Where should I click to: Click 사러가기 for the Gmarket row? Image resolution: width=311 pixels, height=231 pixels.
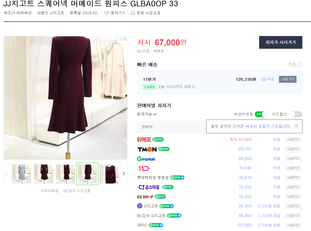293,159
